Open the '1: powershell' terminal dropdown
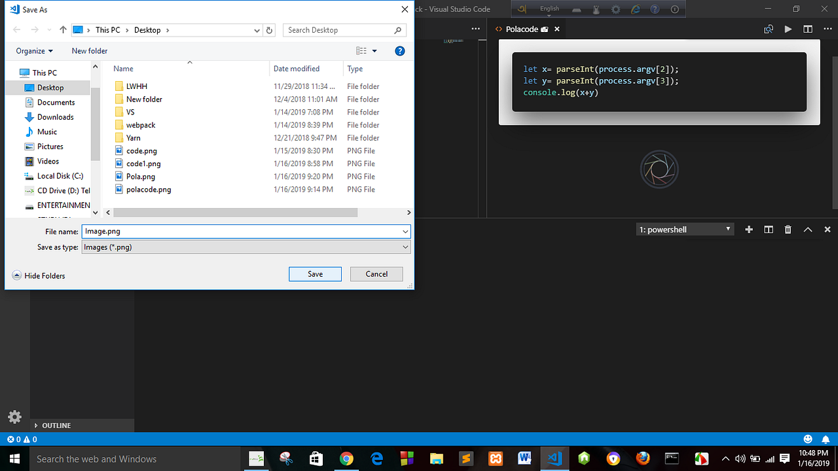Screen dimensions: 838x471 click(x=684, y=229)
